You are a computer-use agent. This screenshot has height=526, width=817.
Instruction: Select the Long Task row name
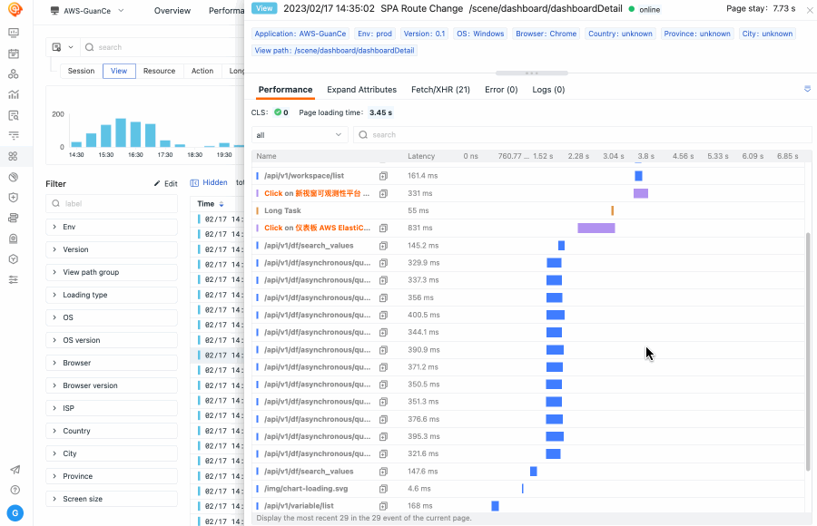pos(282,210)
